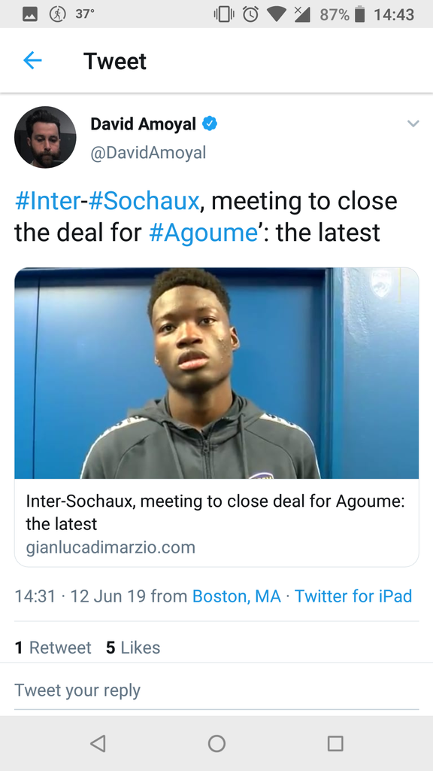Open the #Inter hashtag

click(x=47, y=200)
